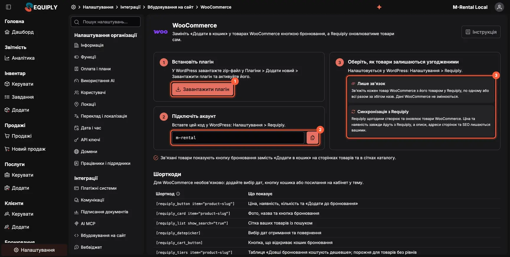Open Користувачі settings

coord(90,92)
